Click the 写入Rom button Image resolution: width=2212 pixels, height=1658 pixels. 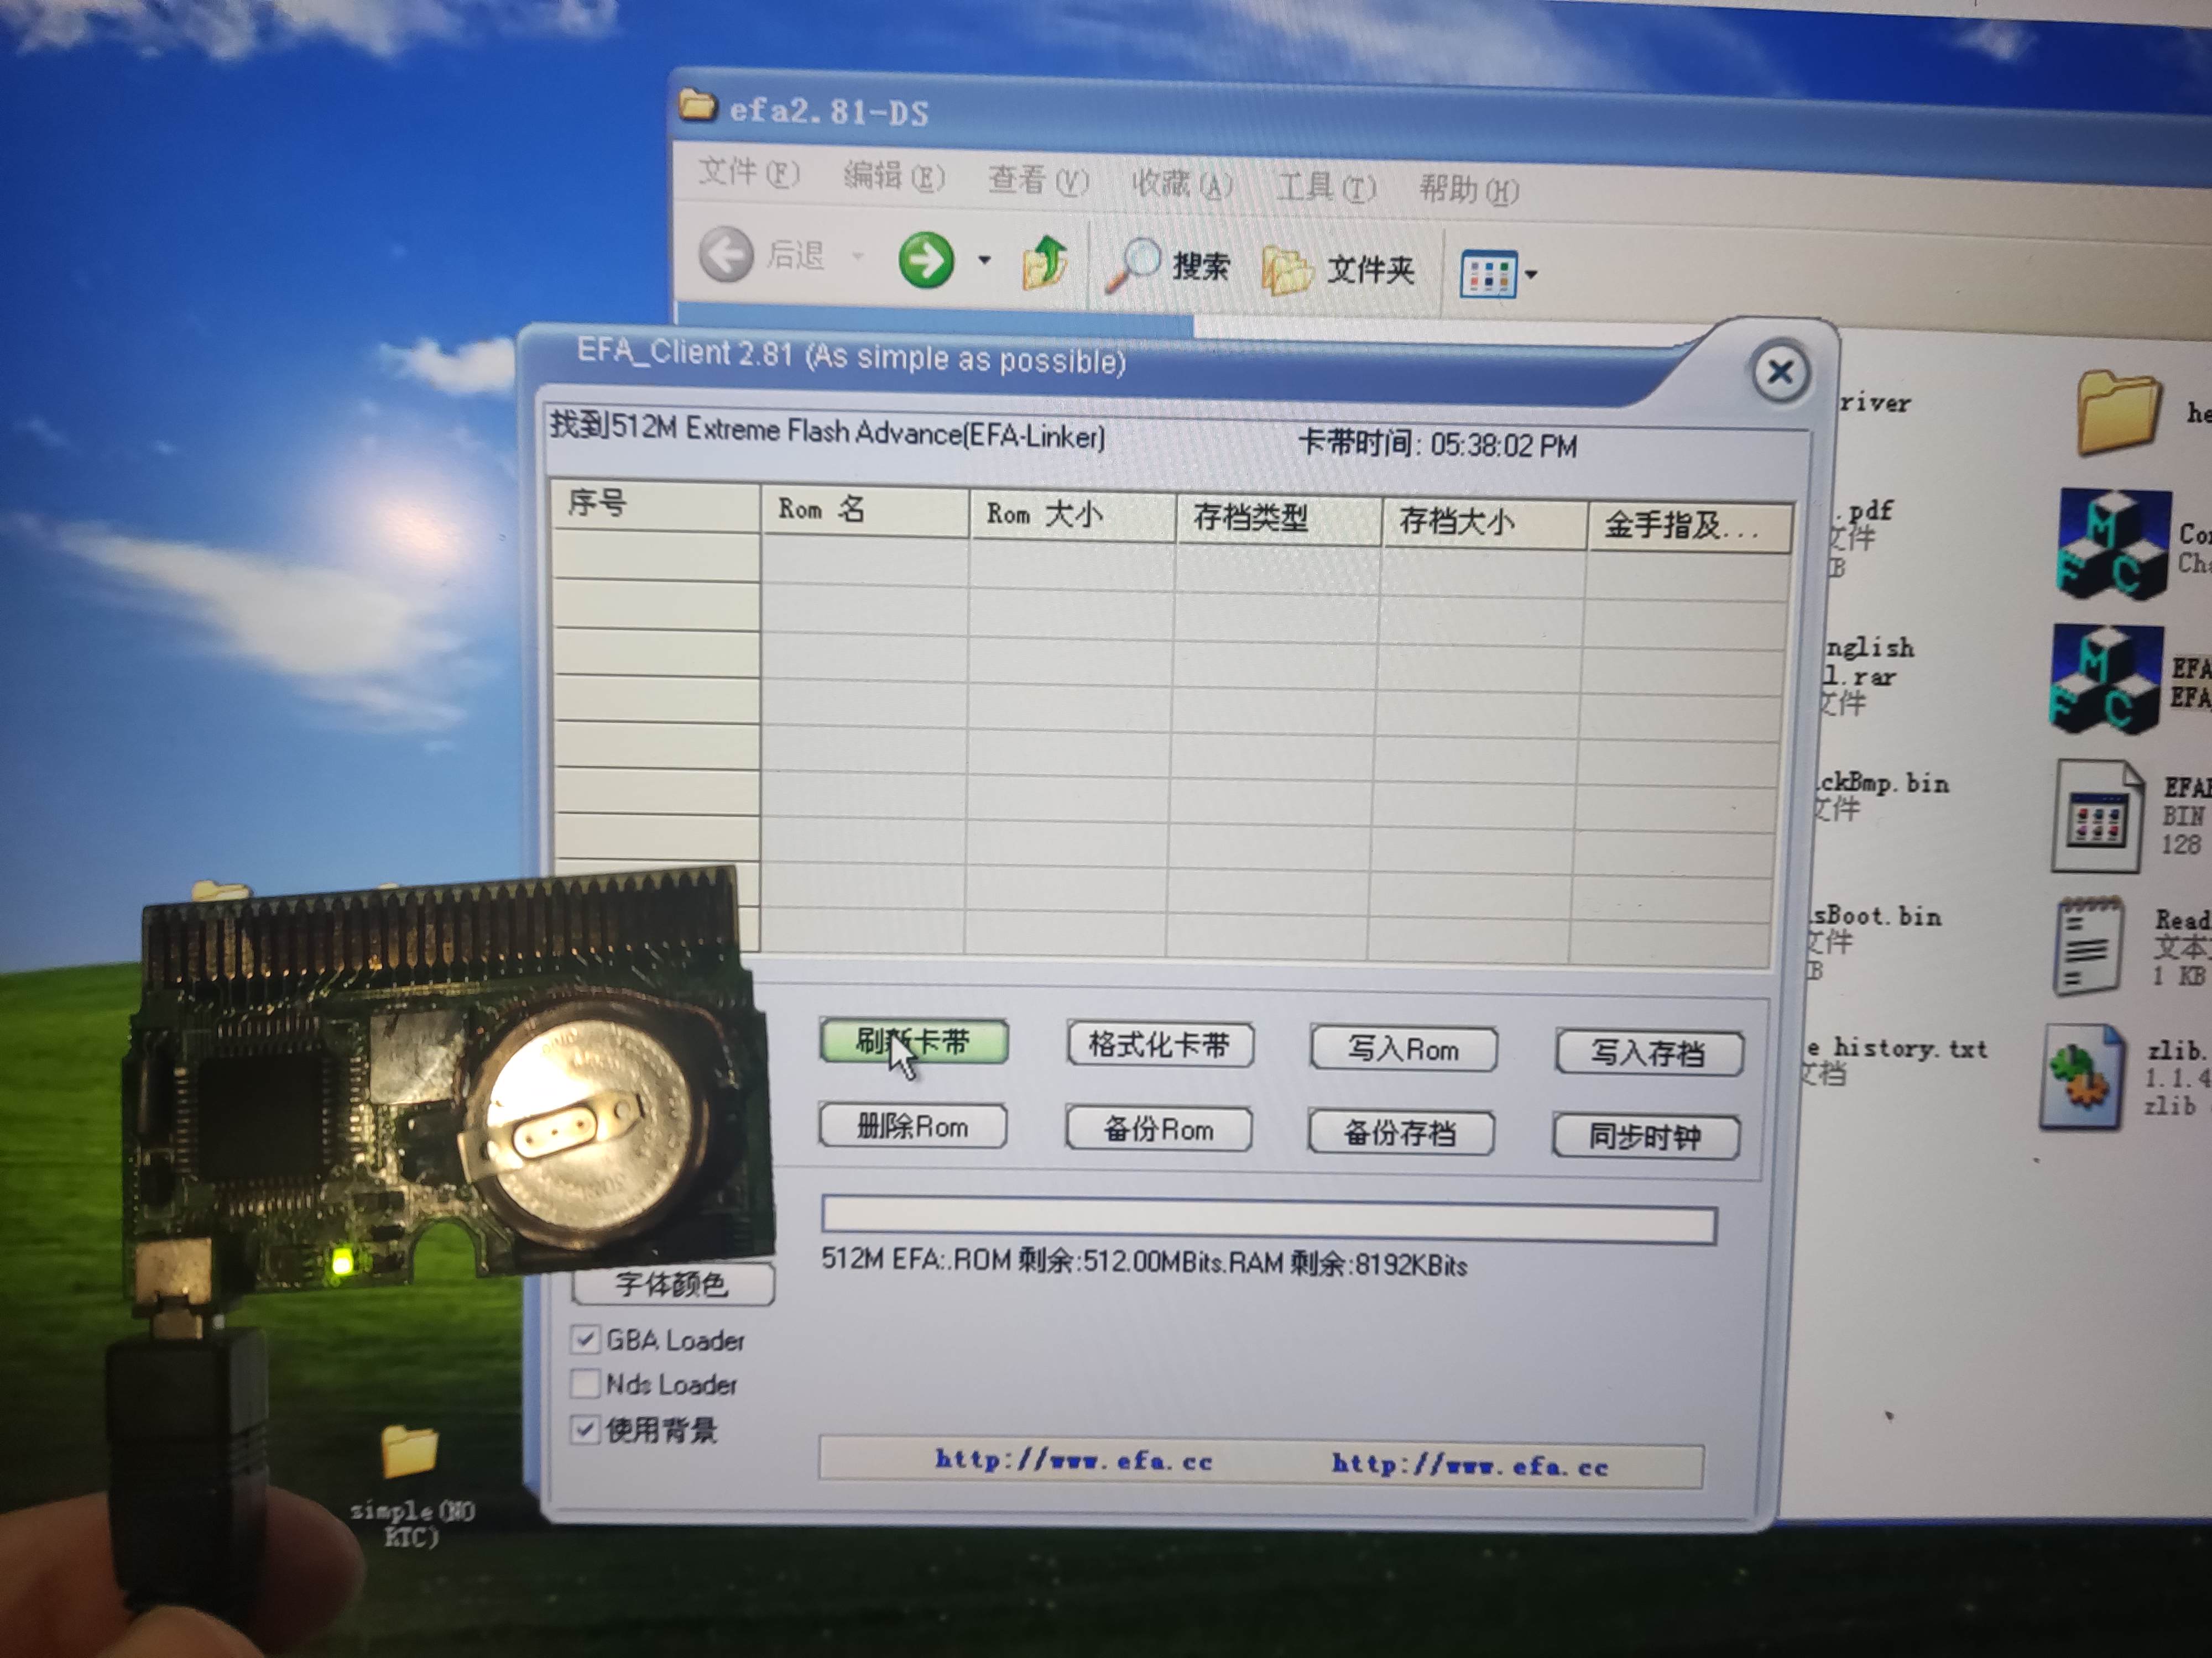click(1403, 1050)
